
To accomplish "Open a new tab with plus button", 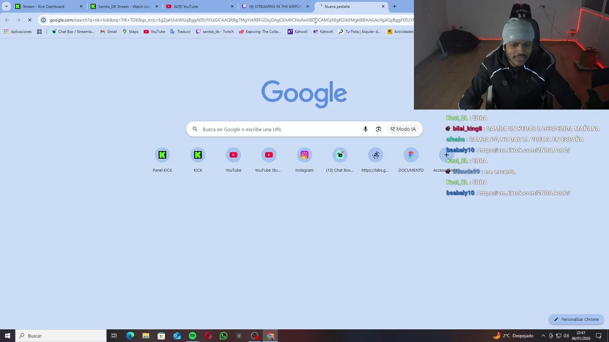I will 394,7.
